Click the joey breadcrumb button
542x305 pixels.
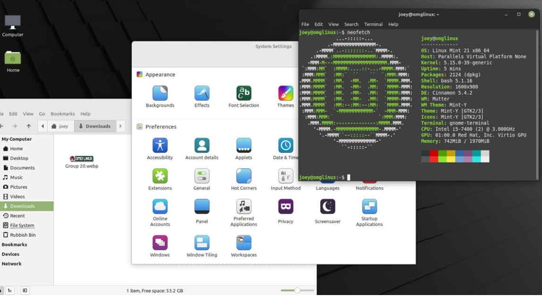click(61, 127)
